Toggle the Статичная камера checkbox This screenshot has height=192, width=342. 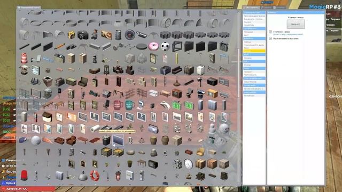pyautogui.click(x=270, y=32)
